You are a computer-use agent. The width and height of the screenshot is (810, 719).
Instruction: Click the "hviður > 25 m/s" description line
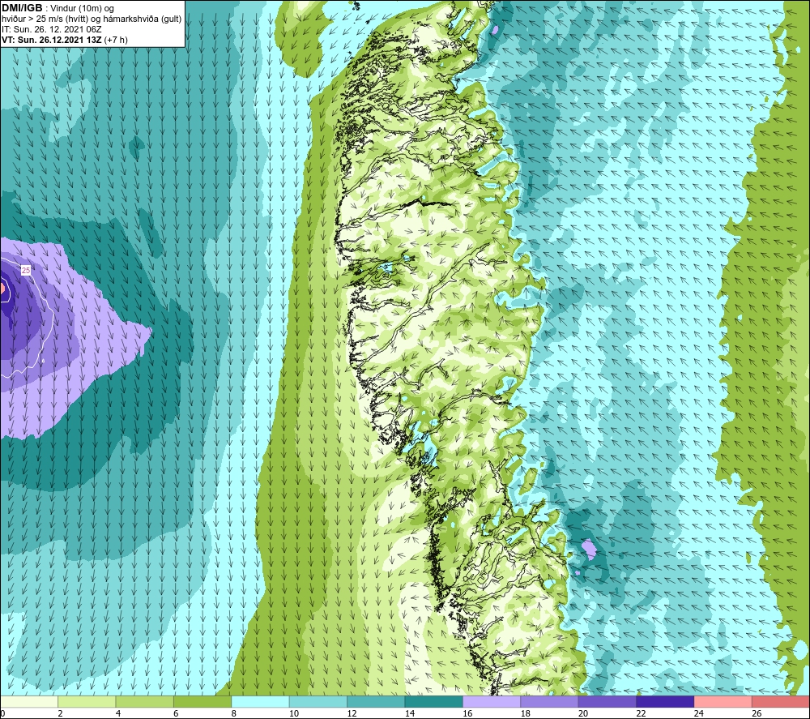click(x=92, y=19)
